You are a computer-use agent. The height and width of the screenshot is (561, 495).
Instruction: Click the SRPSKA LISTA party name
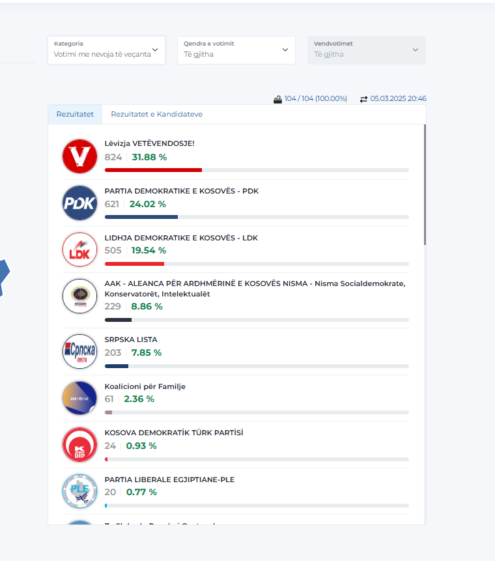pyautogui.click(x=131, y=339)
